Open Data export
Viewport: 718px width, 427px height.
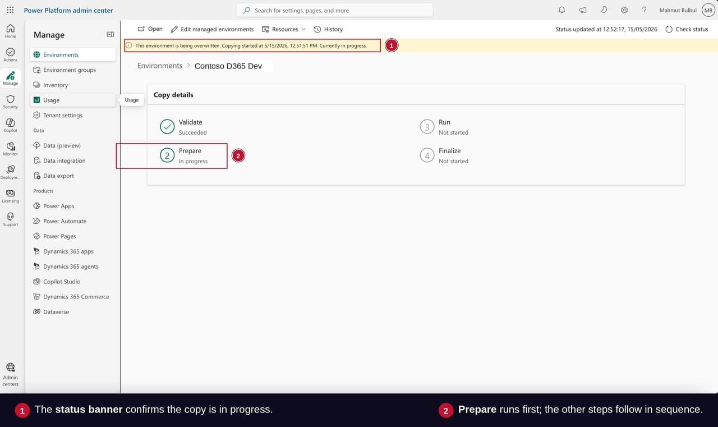pyautogui.click(x=73, y=176)
